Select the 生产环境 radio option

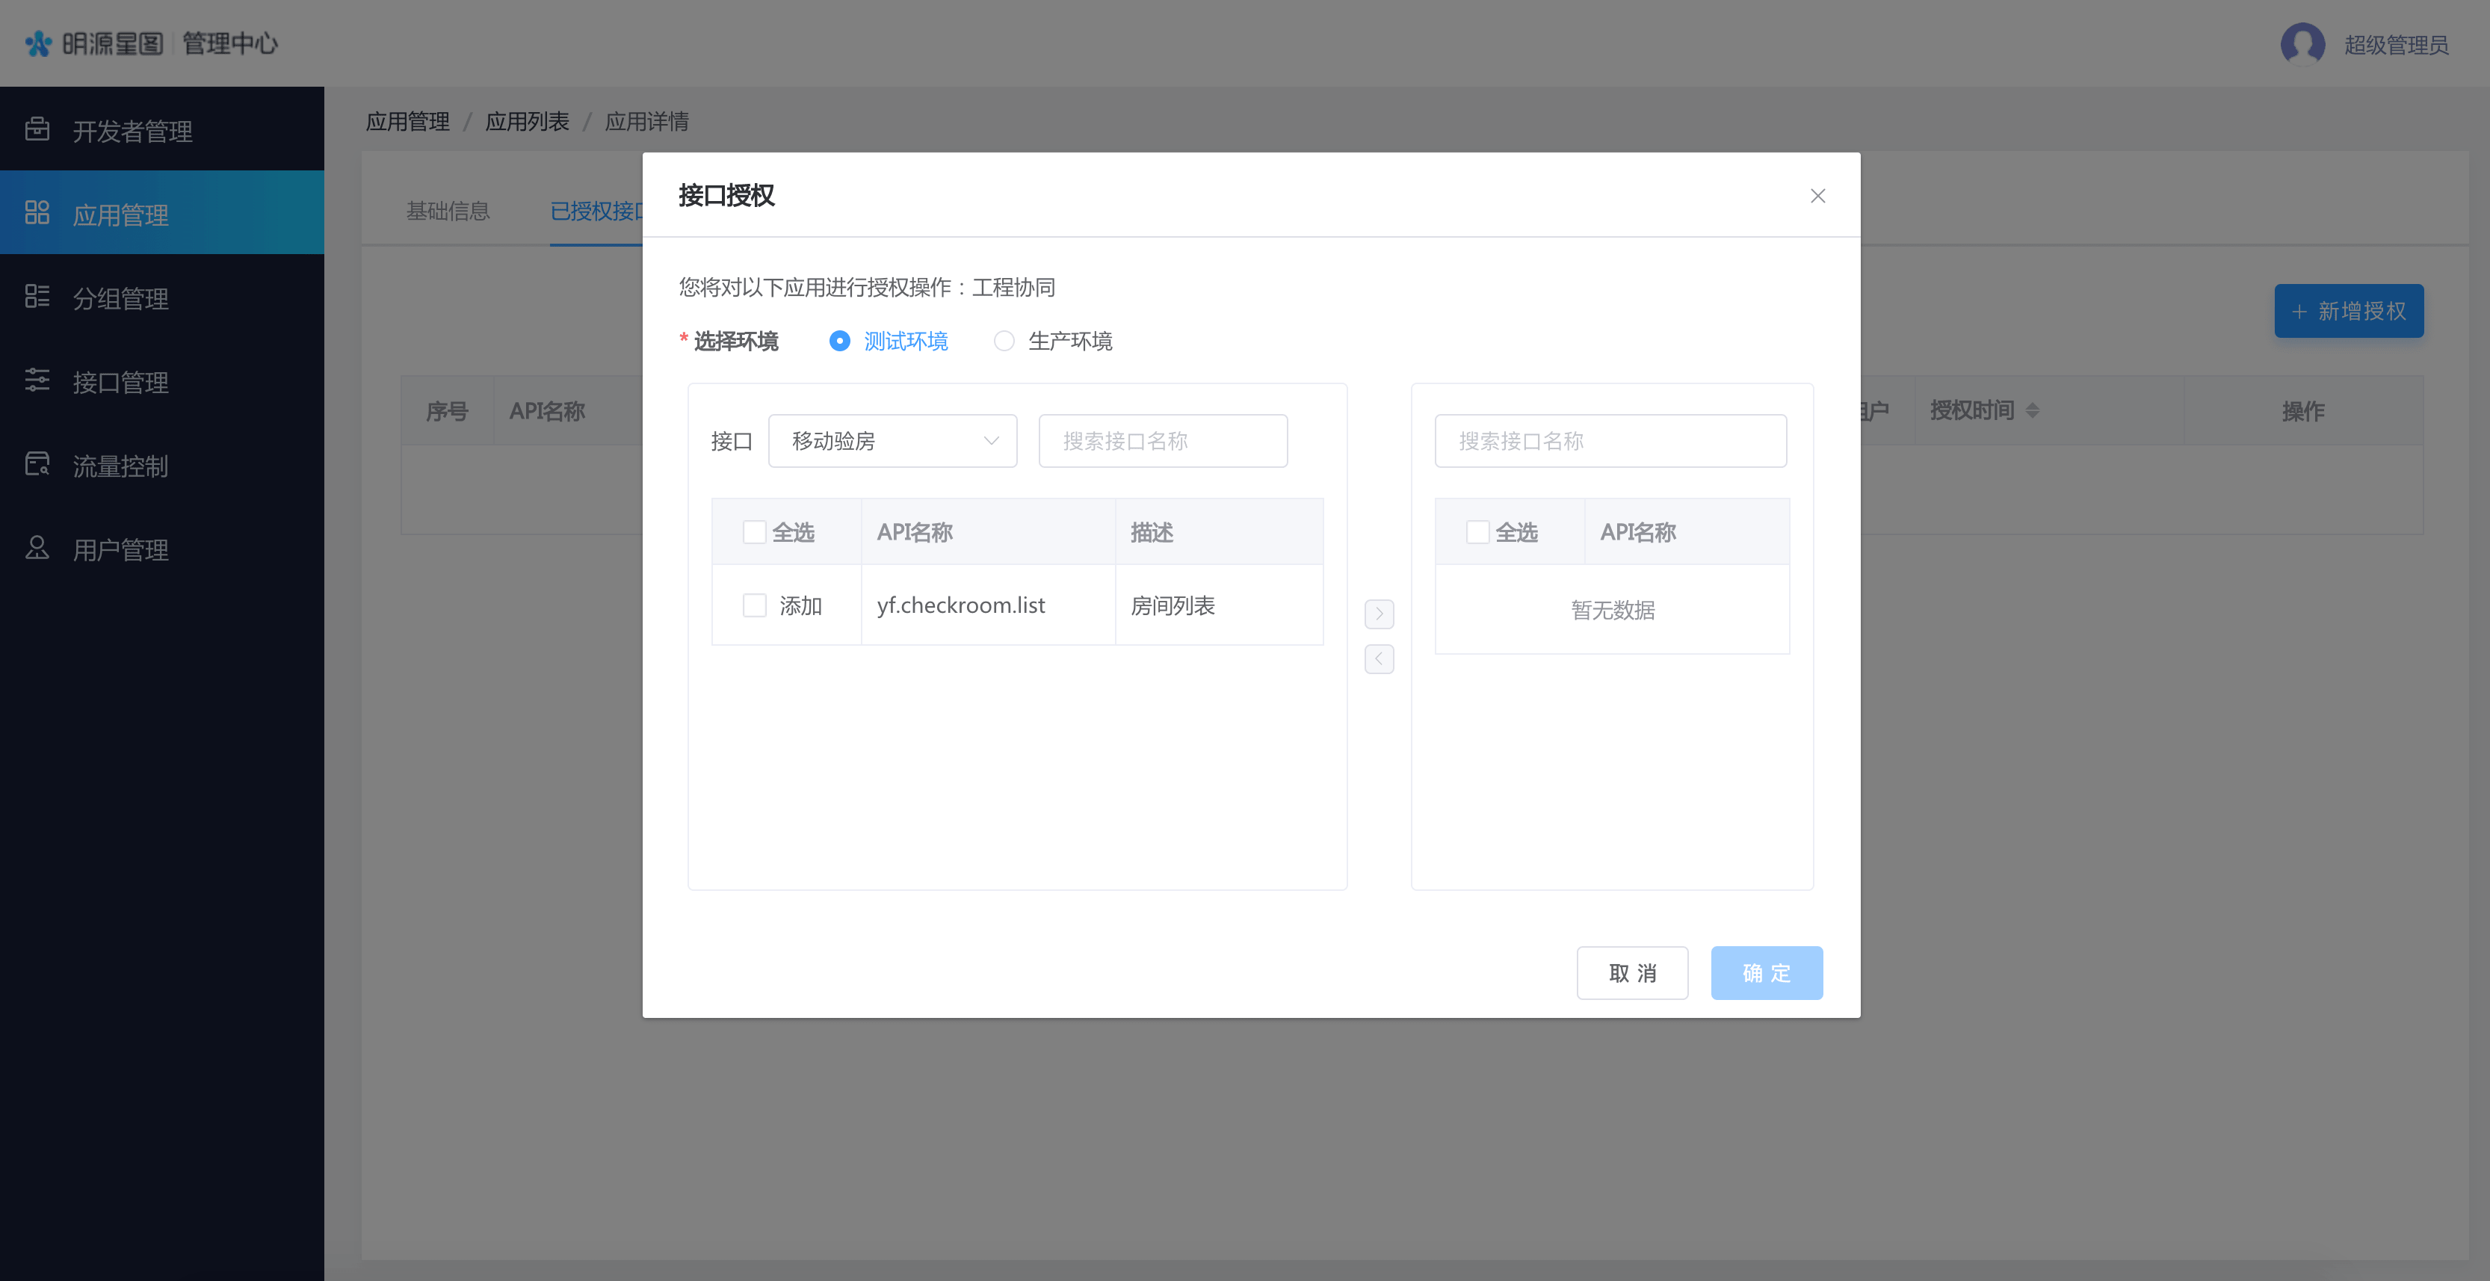click(1004, 342)
